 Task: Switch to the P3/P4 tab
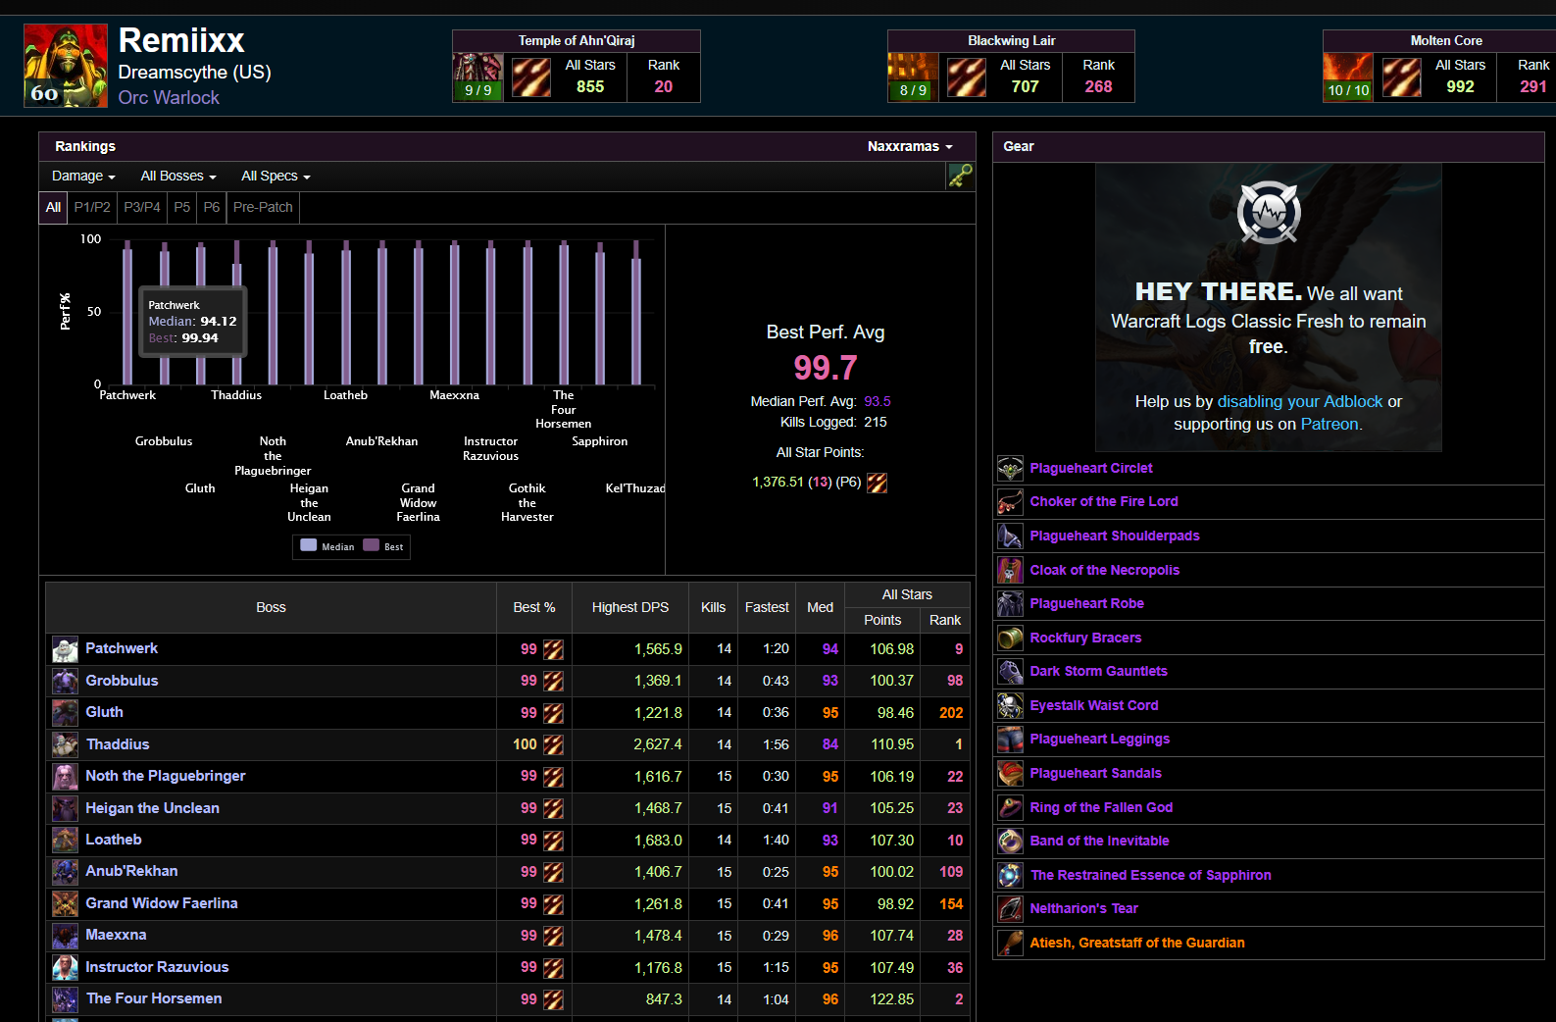click(142, 207)
